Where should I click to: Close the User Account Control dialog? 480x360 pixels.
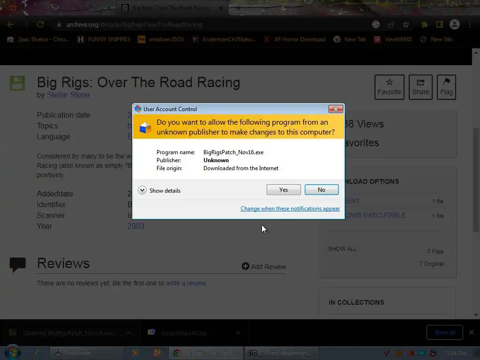336,109
